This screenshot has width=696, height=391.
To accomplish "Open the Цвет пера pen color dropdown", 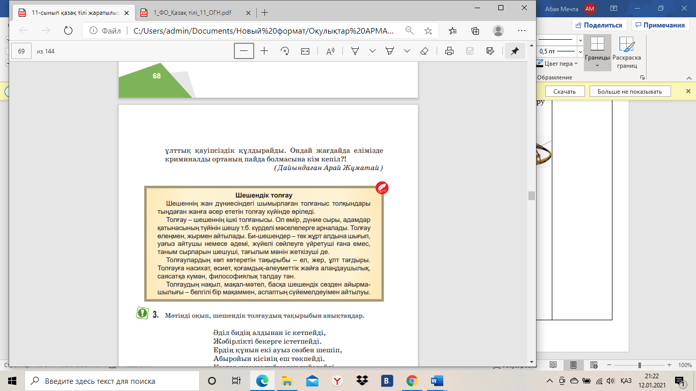I will pos(576,64).
